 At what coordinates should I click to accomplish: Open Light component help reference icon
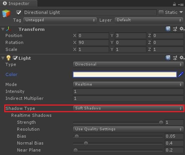coord(168,58)
